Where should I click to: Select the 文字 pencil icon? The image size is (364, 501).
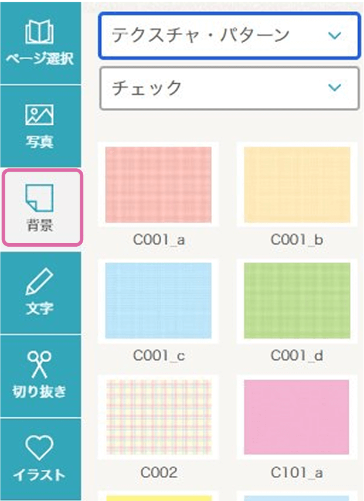click(40, 281)
